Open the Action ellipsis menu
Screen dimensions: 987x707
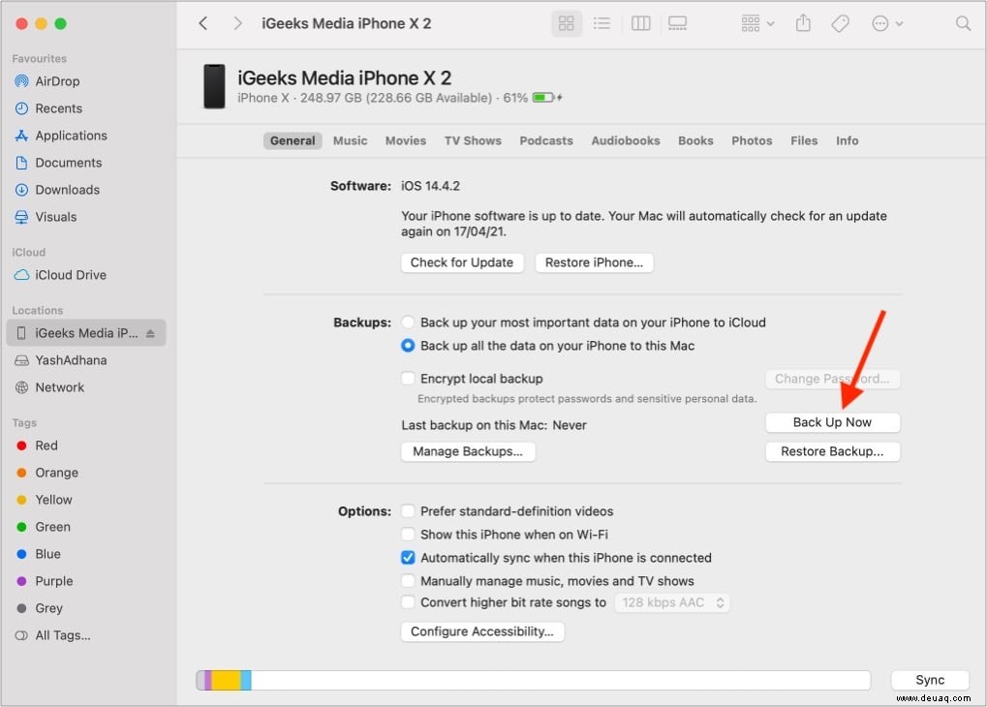pos(887,23)
